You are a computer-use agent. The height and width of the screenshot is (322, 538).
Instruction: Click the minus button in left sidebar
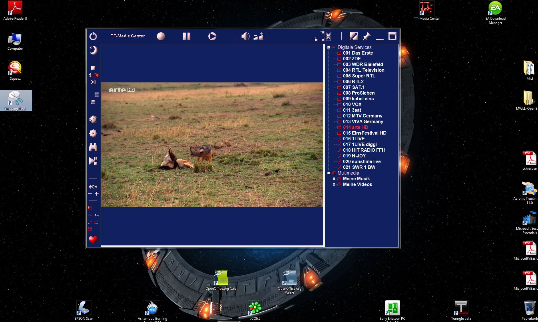click(x=90, y=194)
